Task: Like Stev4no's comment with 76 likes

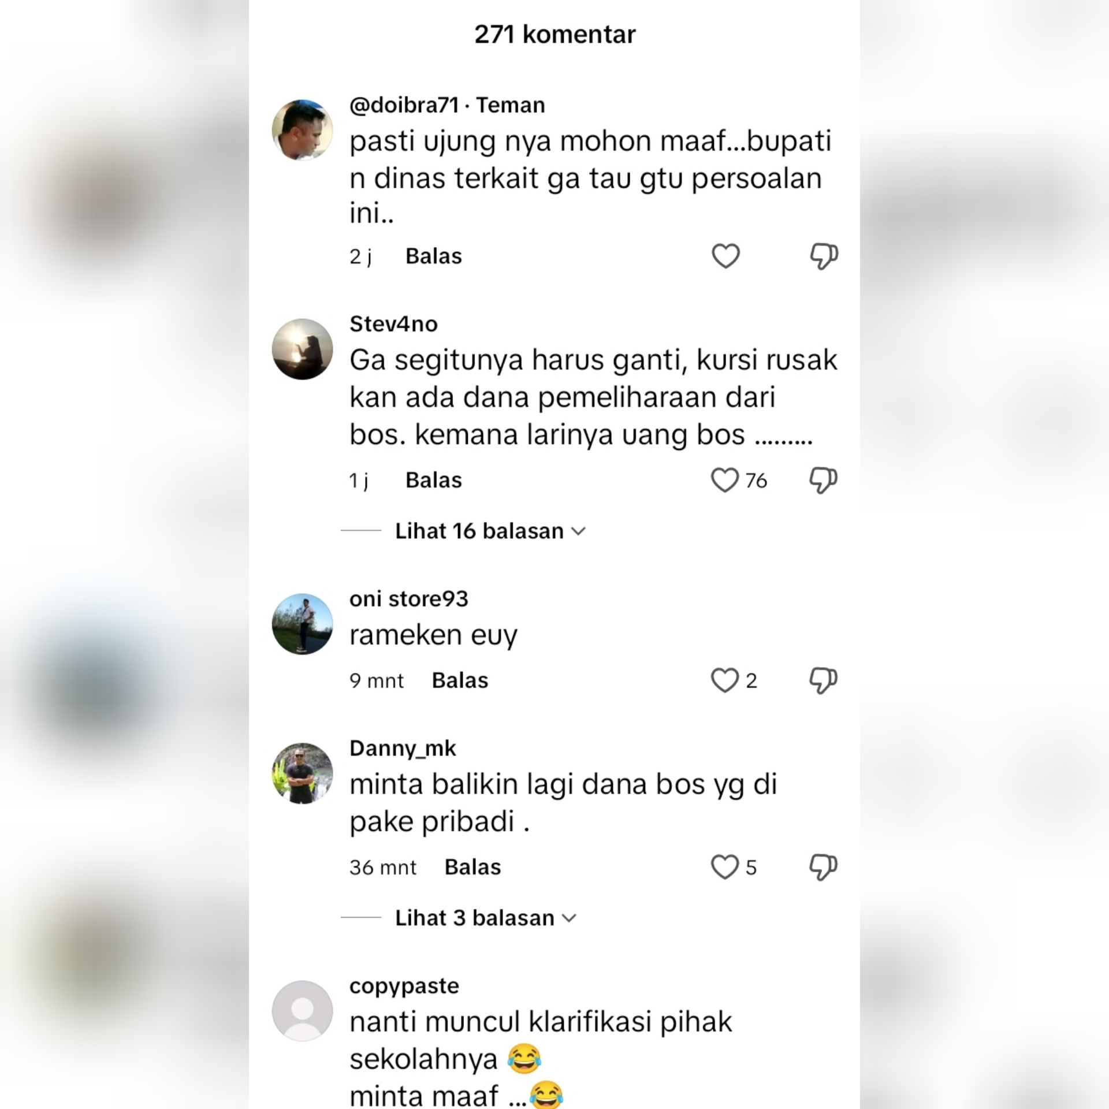Action: pos(724,480)
